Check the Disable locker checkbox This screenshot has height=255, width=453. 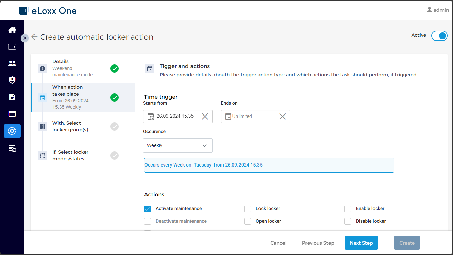[x=348, y=221]
